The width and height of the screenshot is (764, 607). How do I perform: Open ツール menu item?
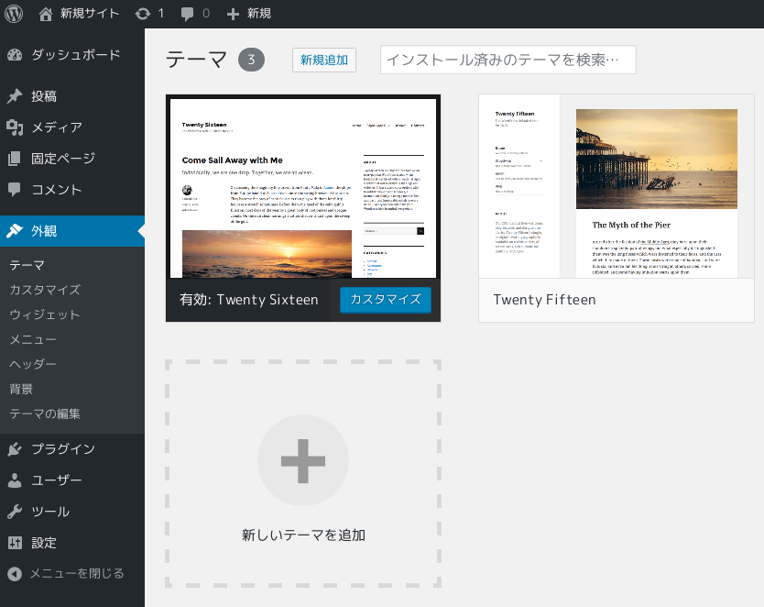coord(72,512)
